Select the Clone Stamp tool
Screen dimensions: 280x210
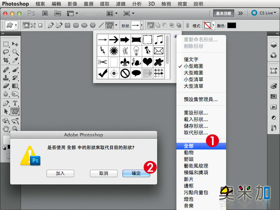click(6, 78)
